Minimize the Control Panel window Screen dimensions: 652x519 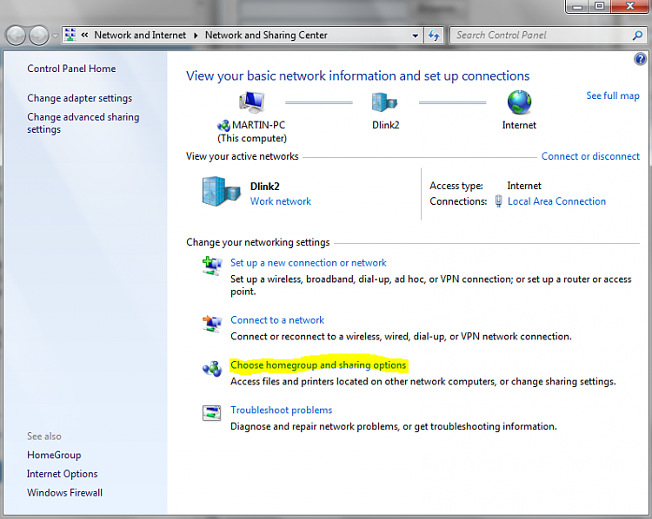[577, 6]
